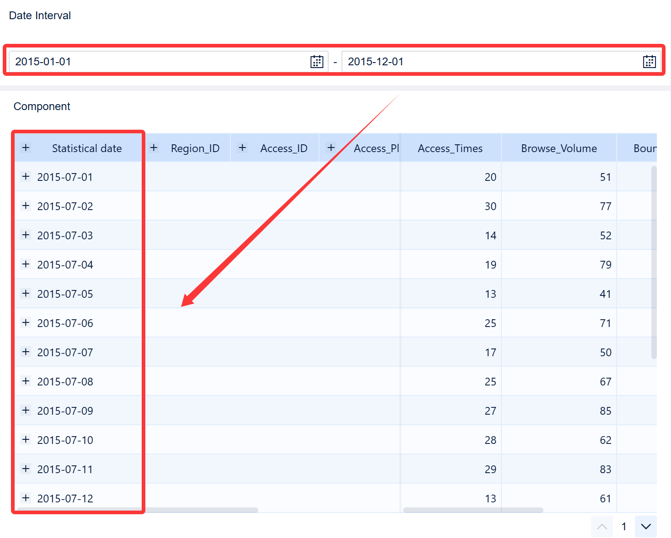Open the end date calendar picker
This screenshot has width=671, height=538.
[650, 61]
